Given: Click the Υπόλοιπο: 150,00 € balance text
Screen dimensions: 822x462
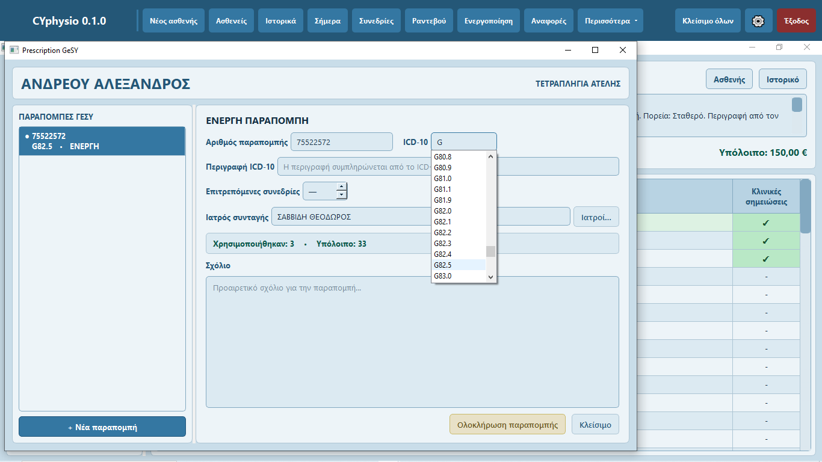Looking at the screenshot, I should click(763, 153).
